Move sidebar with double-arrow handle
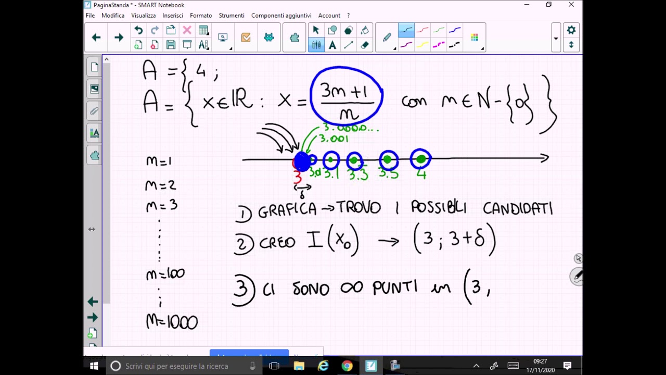Image resolution: width=666 pixels, height=375 pixels. (92, 229)
